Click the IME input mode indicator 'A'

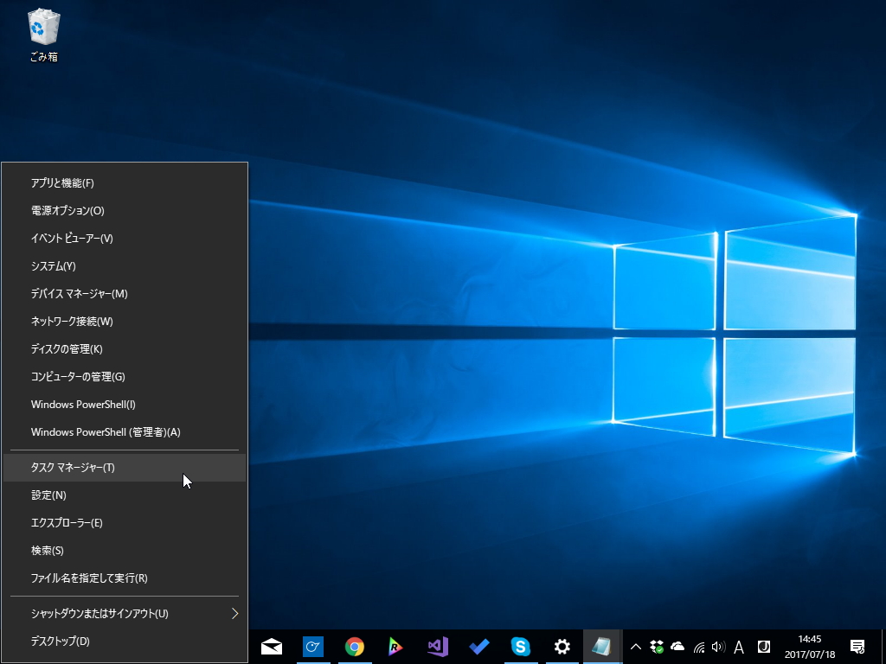point(741,646)
